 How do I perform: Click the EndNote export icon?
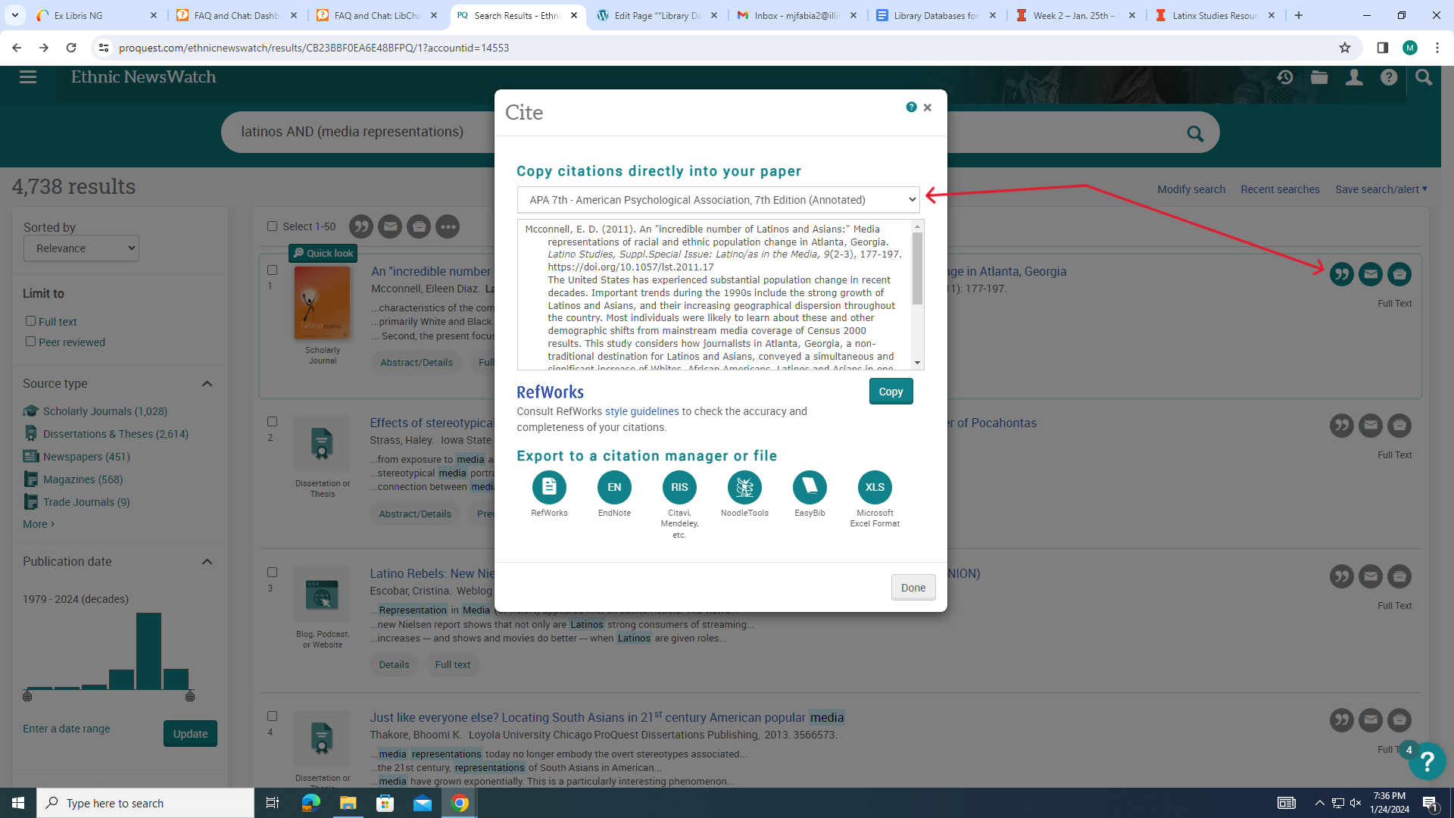tap(614, 487)
